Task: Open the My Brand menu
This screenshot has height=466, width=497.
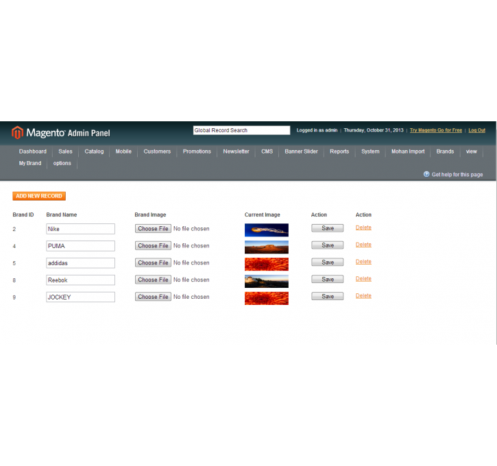Action: (30, 163)
